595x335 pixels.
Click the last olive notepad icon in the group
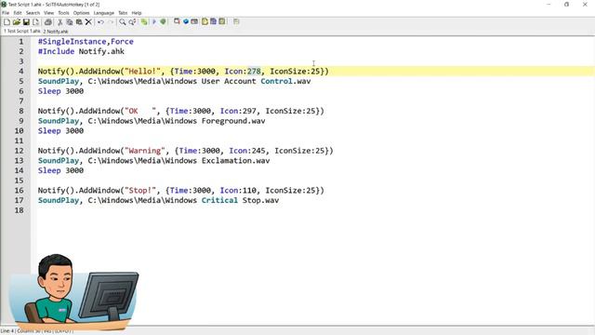point(222,21)
